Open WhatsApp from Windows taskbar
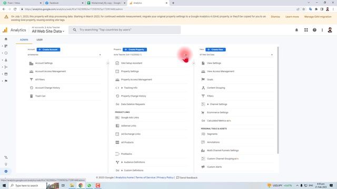 89,185
